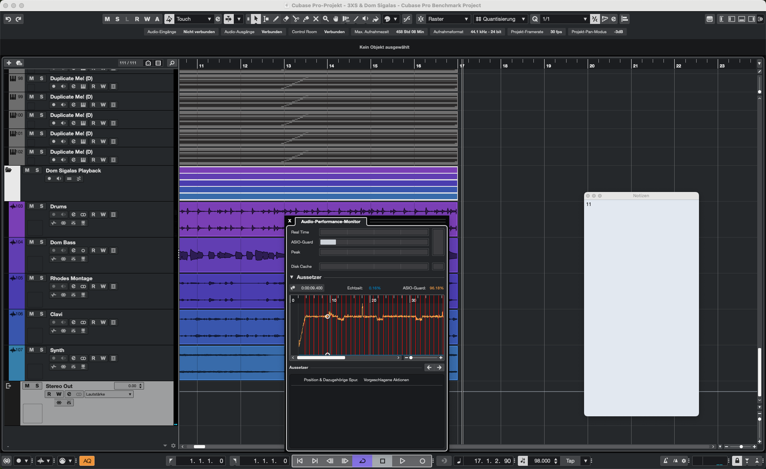This screenshot has width=766, height=469.
Task: Click Audio-Ausgänge in the status line
Action: click(239, 32)
